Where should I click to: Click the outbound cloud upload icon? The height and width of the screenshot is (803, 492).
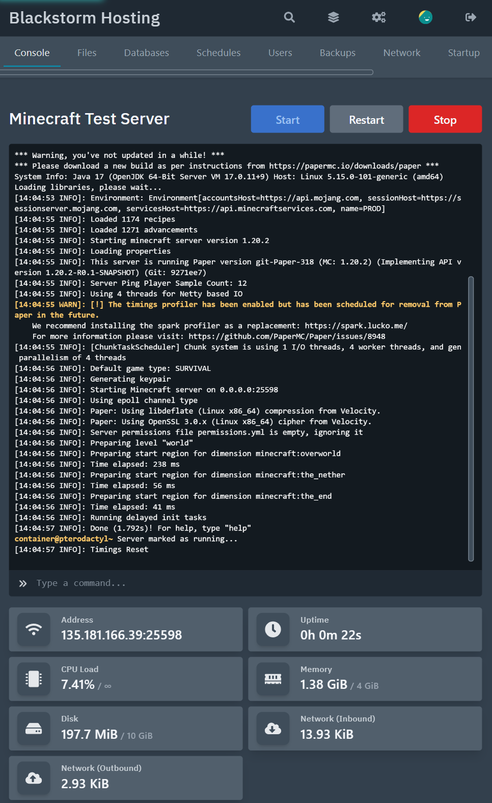34,778
